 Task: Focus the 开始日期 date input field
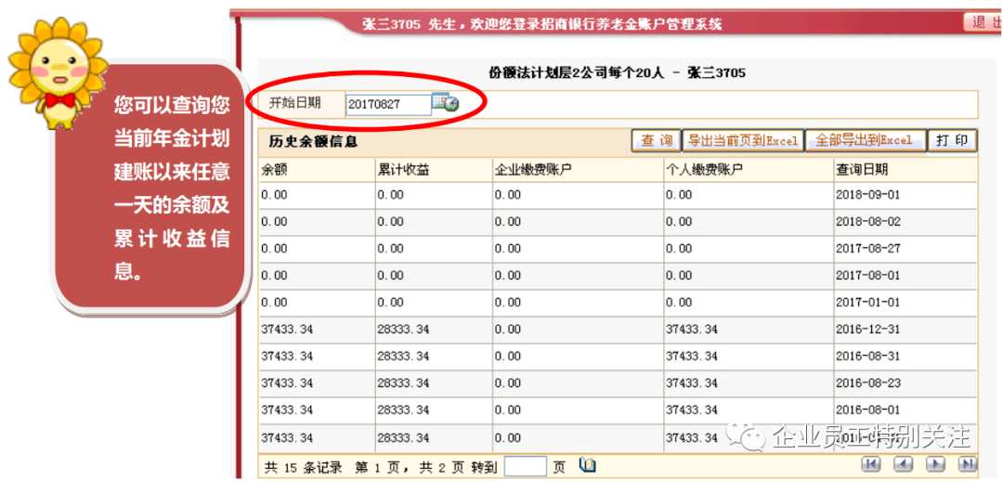pyautogui.click(x=389, y=104)
